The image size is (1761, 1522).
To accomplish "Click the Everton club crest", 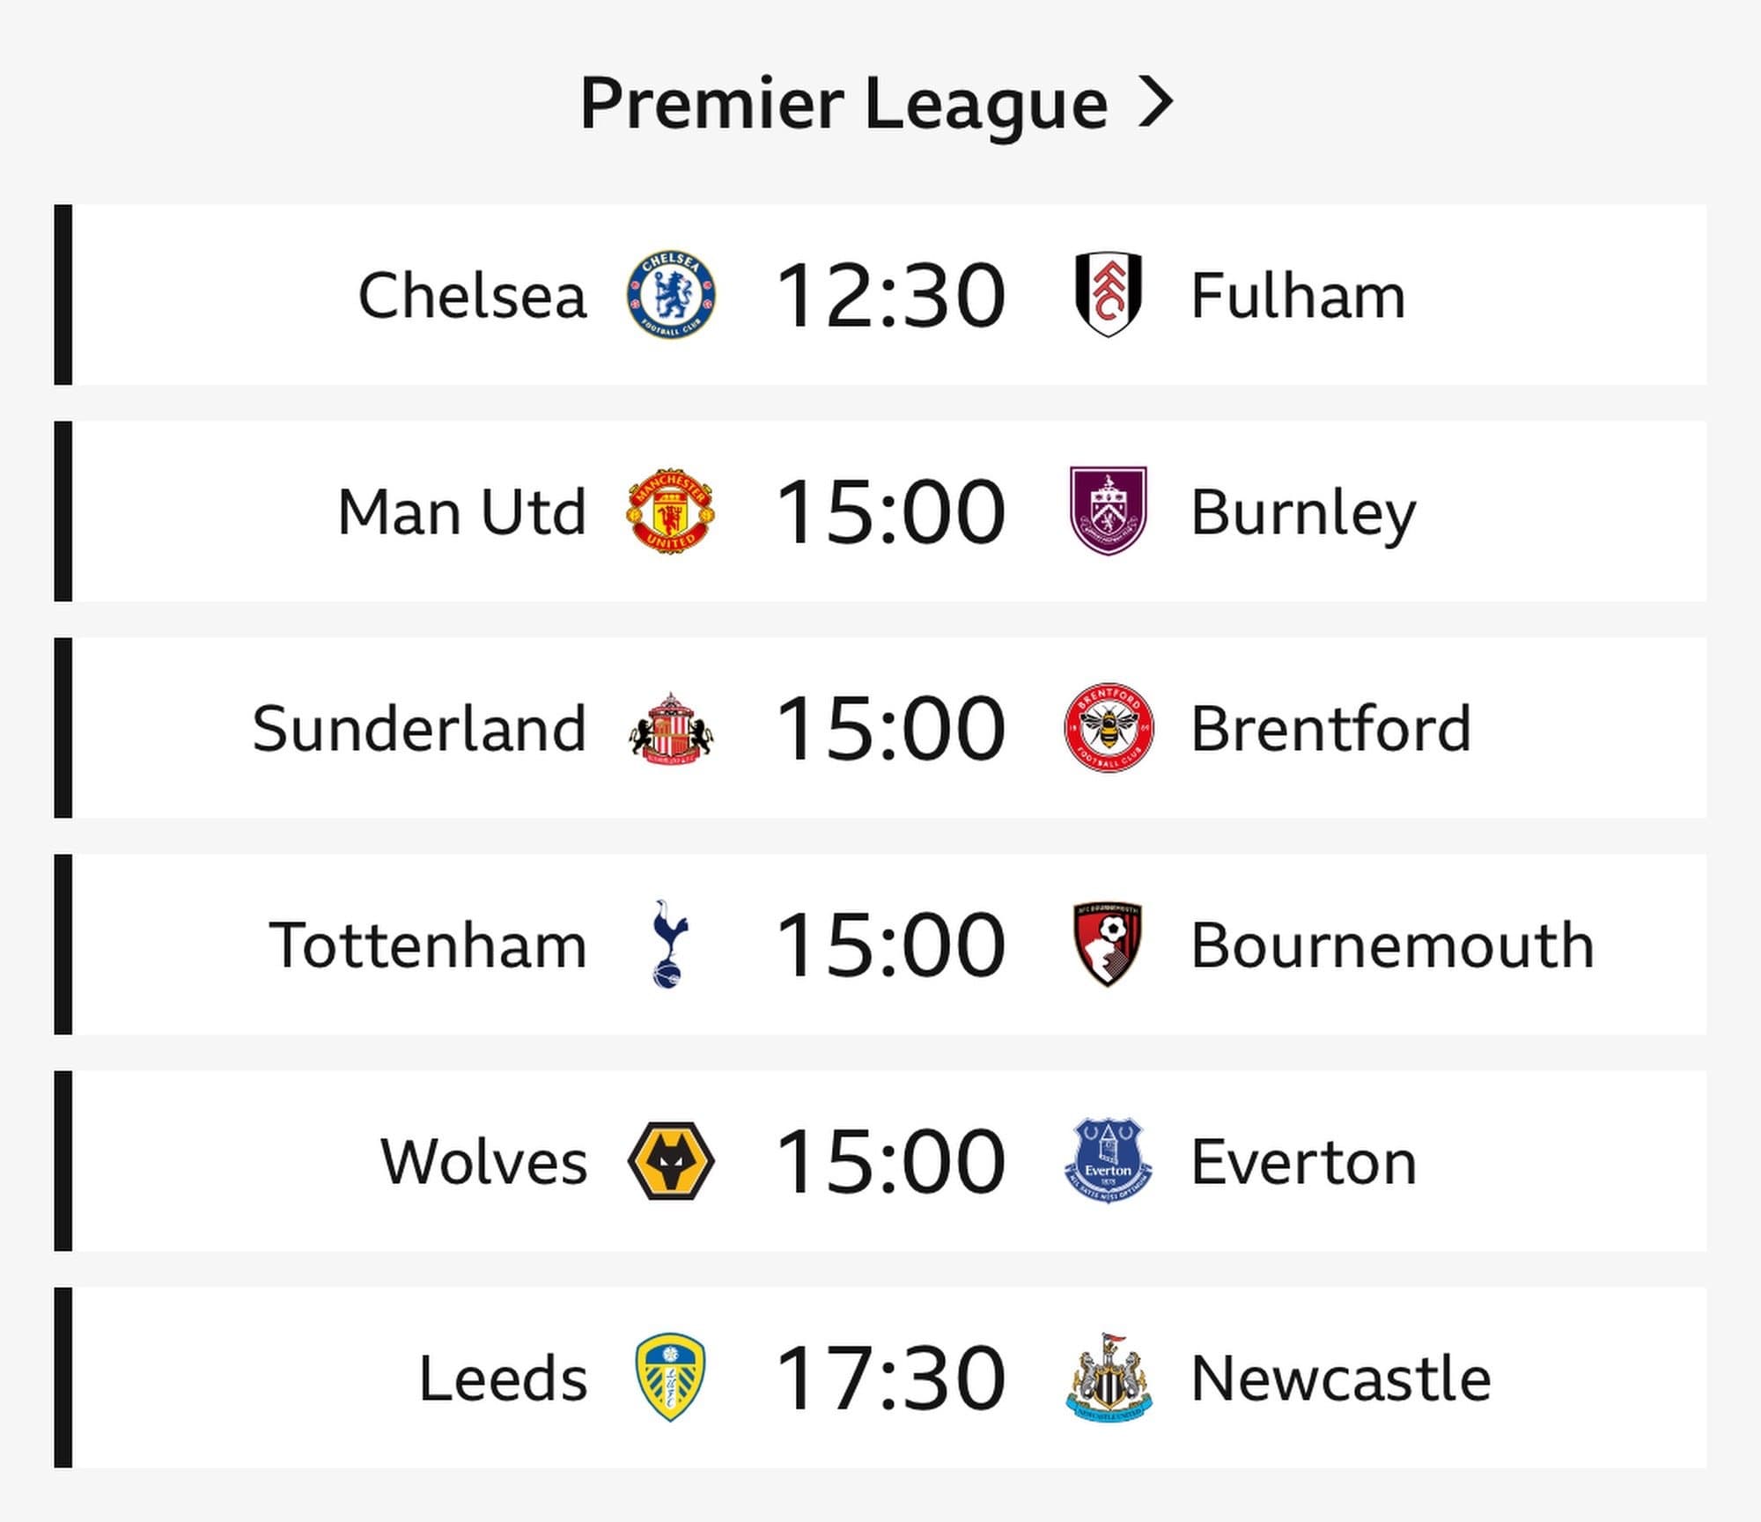I will tap(1109, 1161).
